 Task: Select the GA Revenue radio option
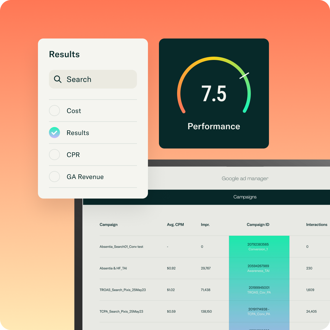pos(54,177)
